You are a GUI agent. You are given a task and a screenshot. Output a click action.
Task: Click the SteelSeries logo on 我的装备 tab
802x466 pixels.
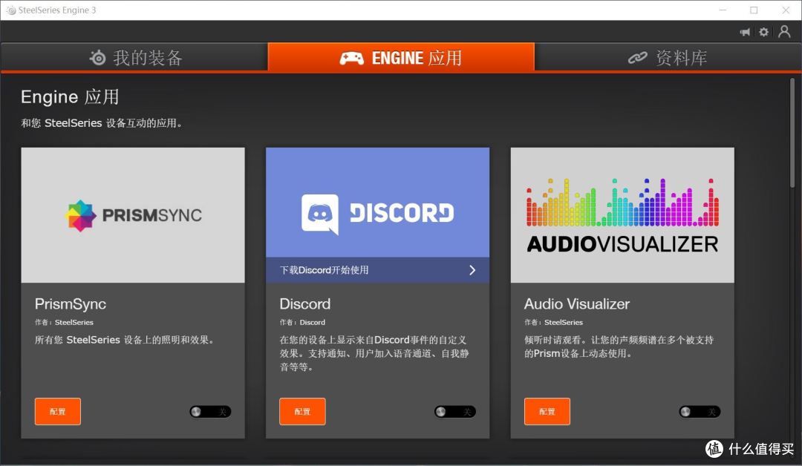[x=97, y=58]
